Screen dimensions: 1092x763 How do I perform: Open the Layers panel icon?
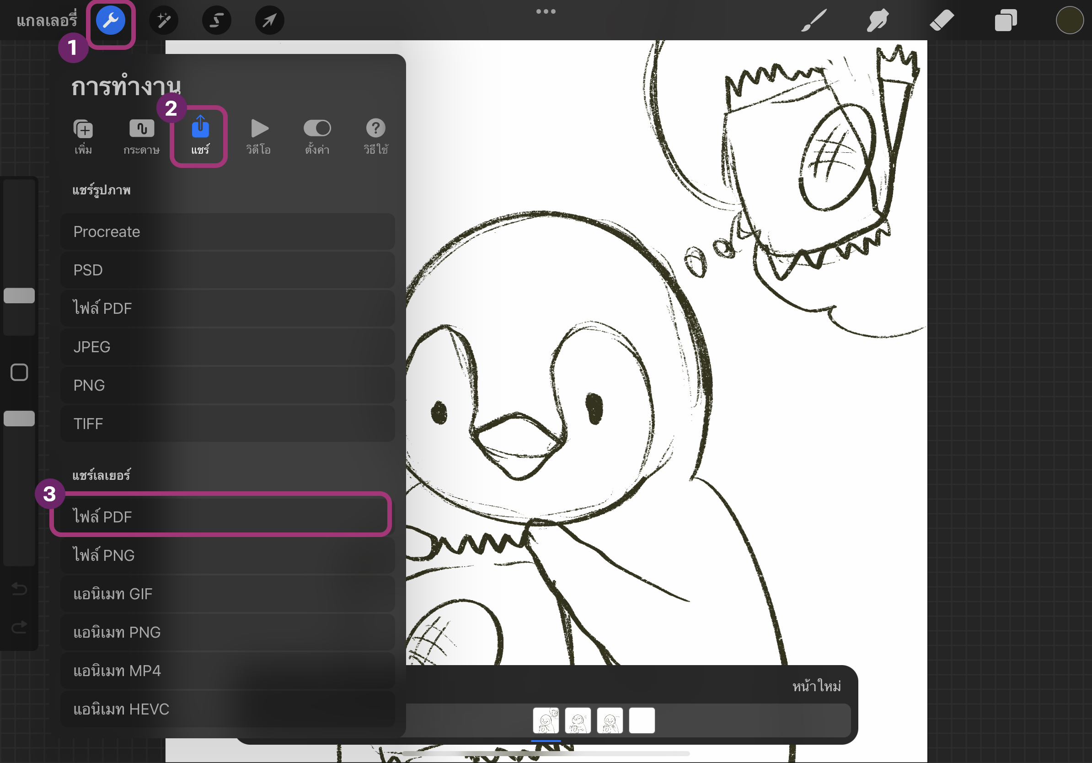1006,21
